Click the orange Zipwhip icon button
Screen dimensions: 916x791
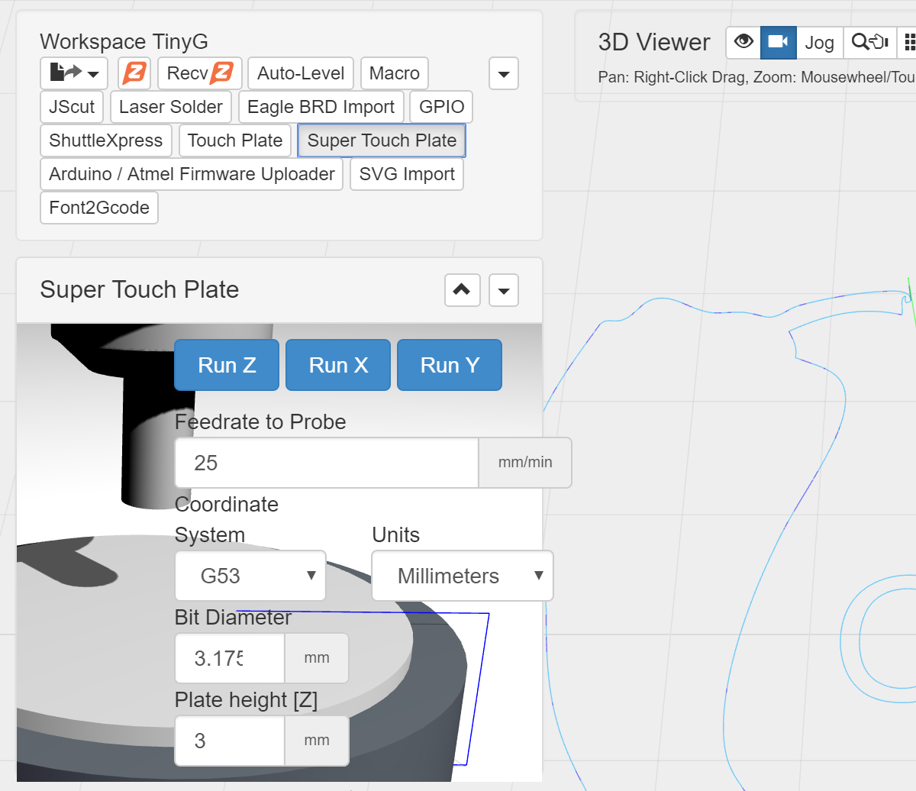coord(134,73)
